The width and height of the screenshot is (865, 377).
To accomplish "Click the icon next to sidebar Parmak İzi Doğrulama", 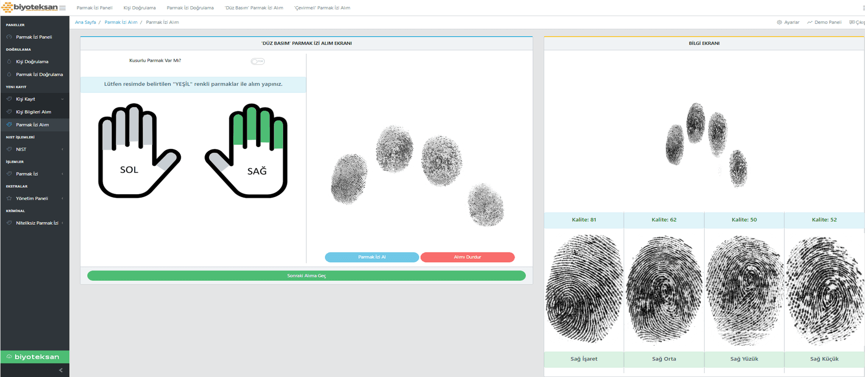I will tap(9, 74).
